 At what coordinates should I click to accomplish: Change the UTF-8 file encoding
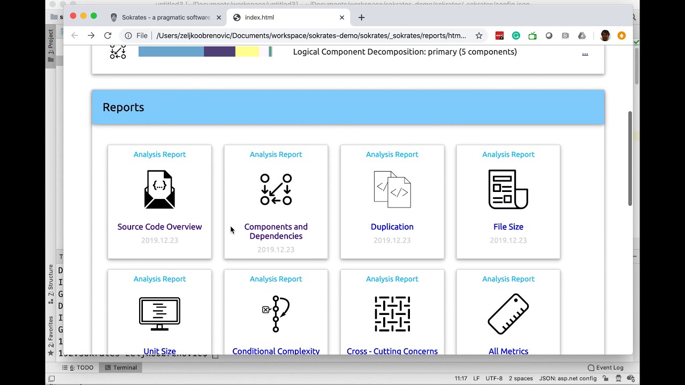(494, 379)
